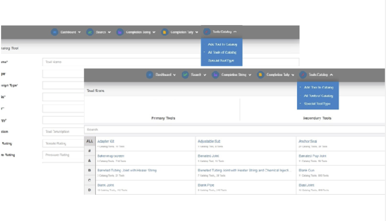Choose Special Tool Type in the lower dropdown menu
Image resolution: width=386 pixels, height=221 pixels.
(317, 104)
